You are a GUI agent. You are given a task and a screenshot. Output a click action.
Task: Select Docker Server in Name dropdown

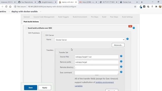coord(90,40)
